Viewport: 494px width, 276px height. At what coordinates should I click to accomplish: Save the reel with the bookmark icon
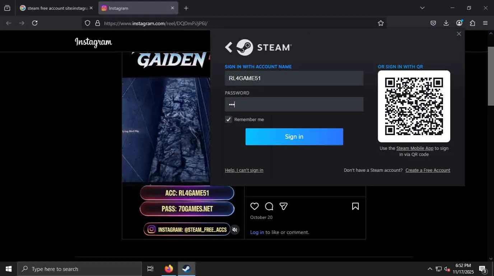(x=355, y=206)
